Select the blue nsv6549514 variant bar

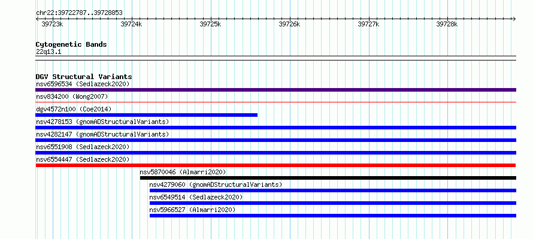point(333,203)
